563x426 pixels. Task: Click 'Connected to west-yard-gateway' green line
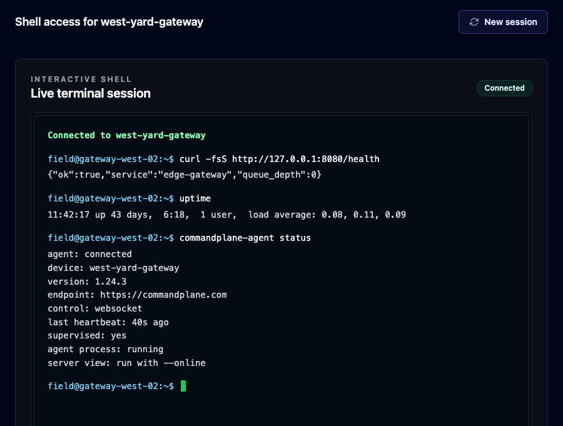pyautogui.click(x=126, y=135)
